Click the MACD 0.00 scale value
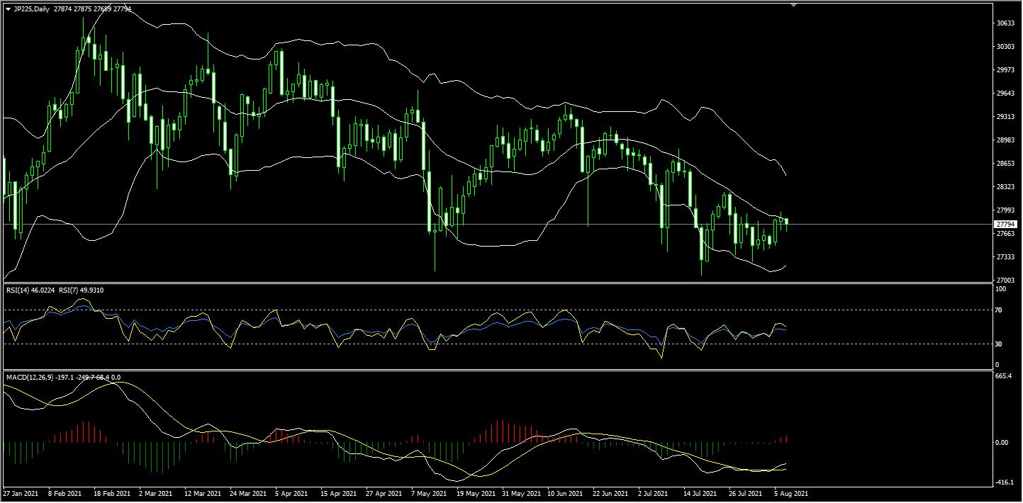This screenshot has height=503, width=1023. (x=1003, y=443)
